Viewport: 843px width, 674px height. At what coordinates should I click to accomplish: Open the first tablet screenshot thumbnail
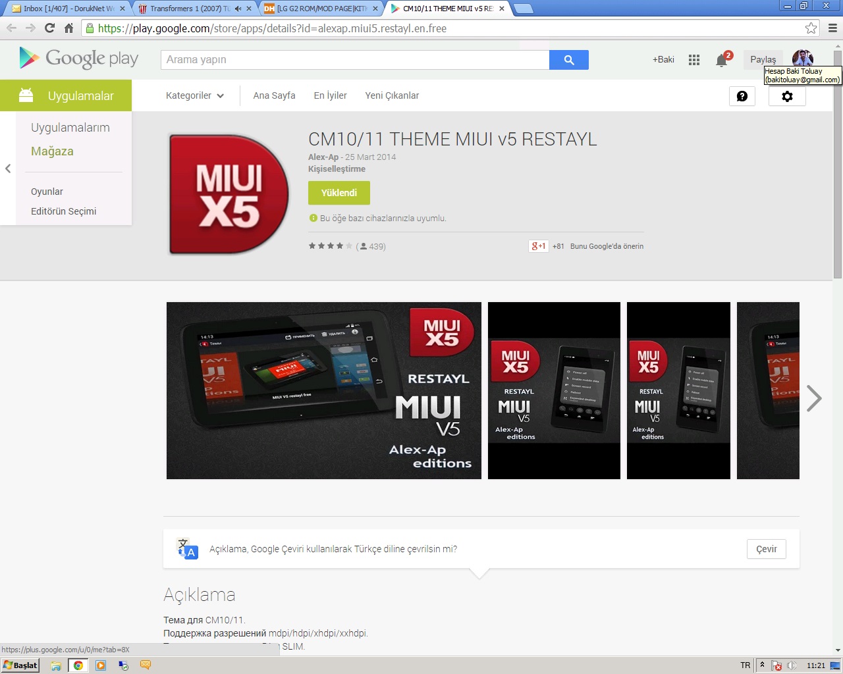tap(324, 390)
